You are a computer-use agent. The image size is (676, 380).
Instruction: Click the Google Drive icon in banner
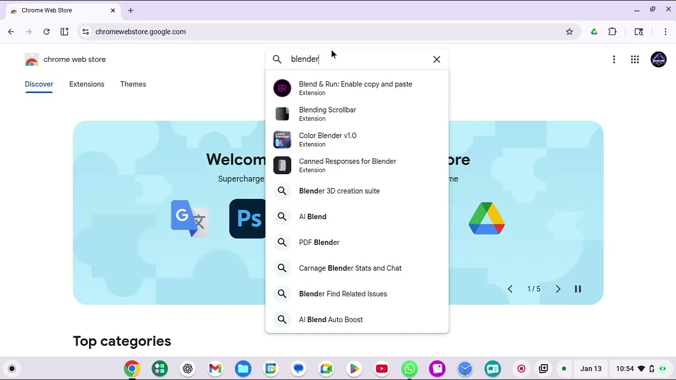tap(487, 218)
